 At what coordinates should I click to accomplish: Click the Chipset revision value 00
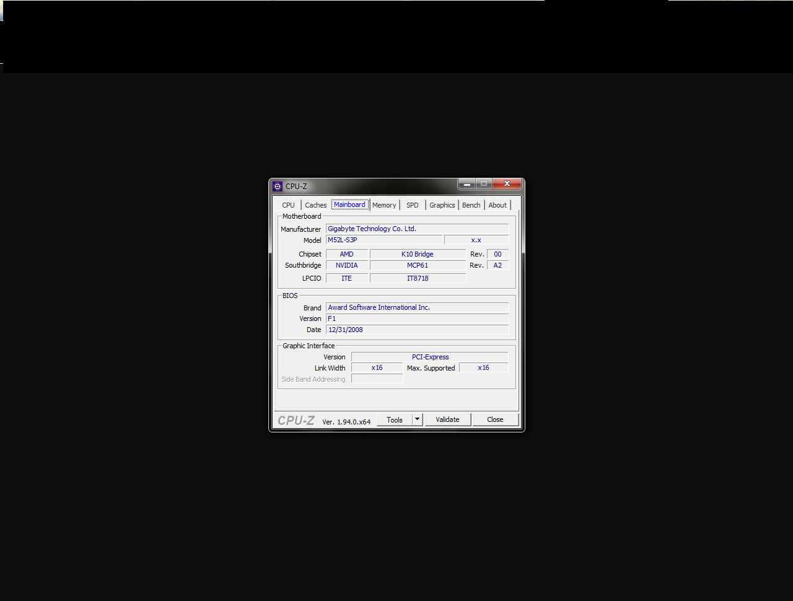pos(498,254)
